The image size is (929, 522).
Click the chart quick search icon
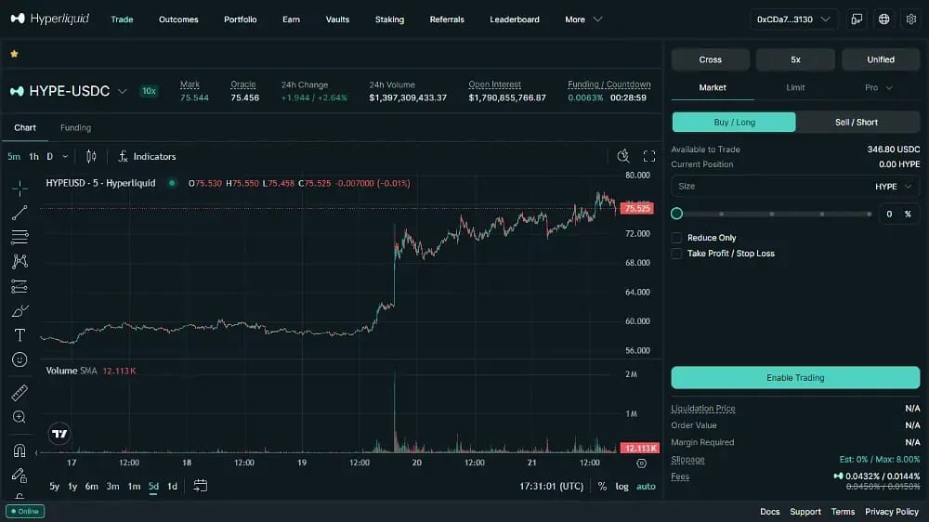(623, 156)
